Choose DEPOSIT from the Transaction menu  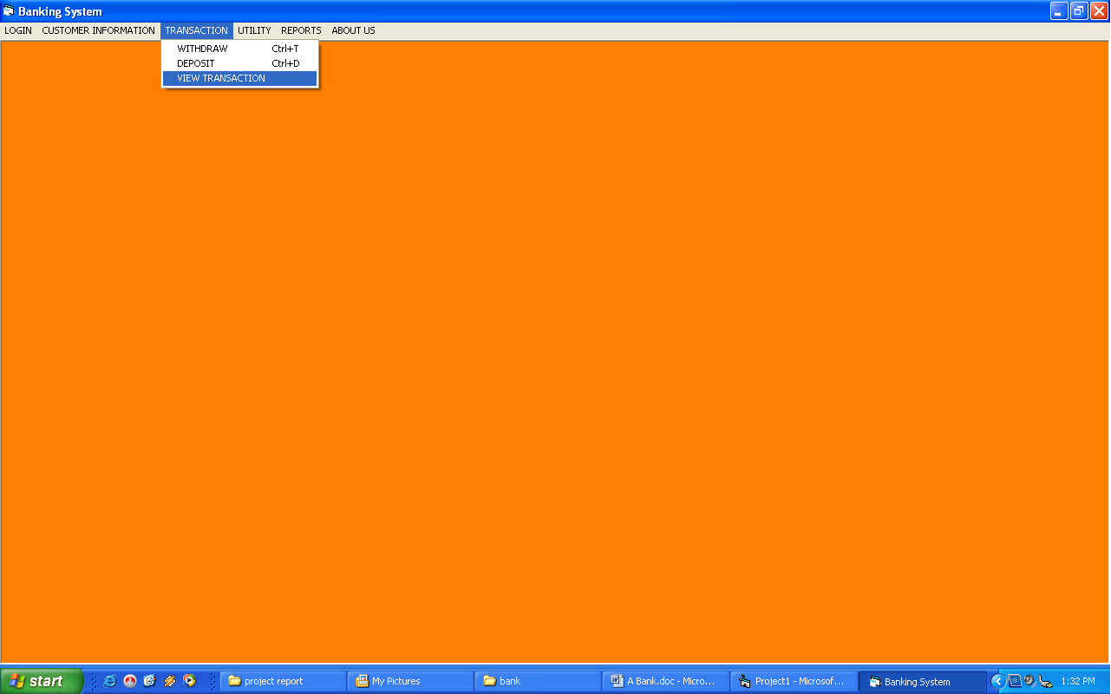pyautogui.click(x=196, y=62)
